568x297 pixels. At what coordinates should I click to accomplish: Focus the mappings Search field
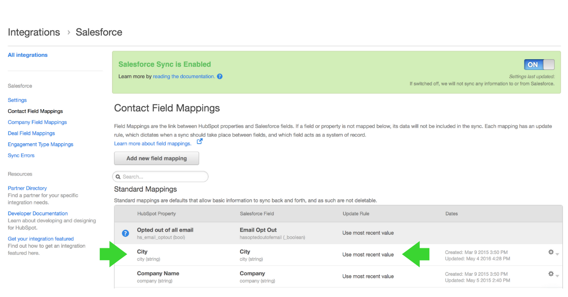click(160, 177)
